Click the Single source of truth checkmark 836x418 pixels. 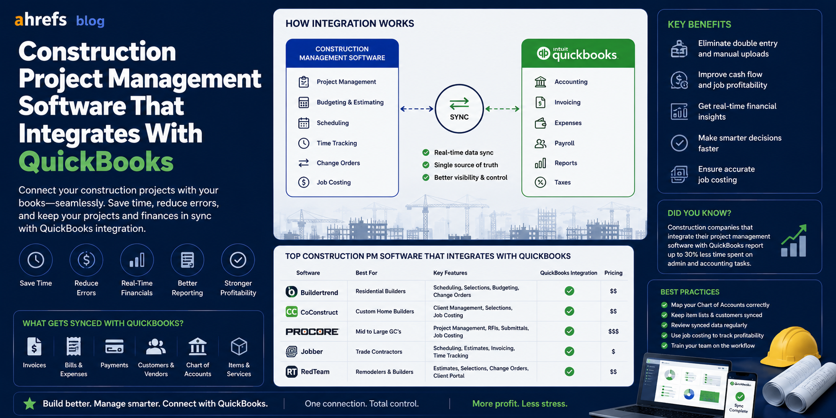click(x=426, y=165)
